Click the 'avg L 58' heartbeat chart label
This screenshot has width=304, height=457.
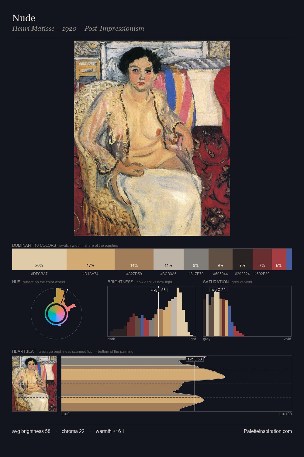pos(195,359)
